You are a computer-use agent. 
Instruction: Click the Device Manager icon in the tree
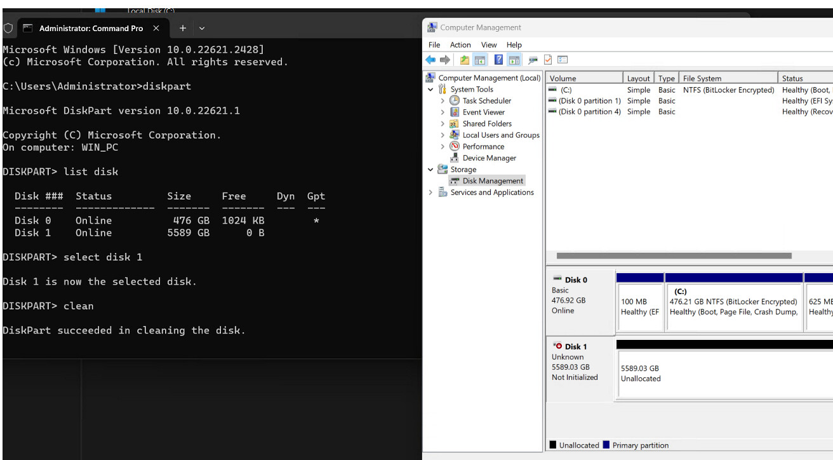455,158
